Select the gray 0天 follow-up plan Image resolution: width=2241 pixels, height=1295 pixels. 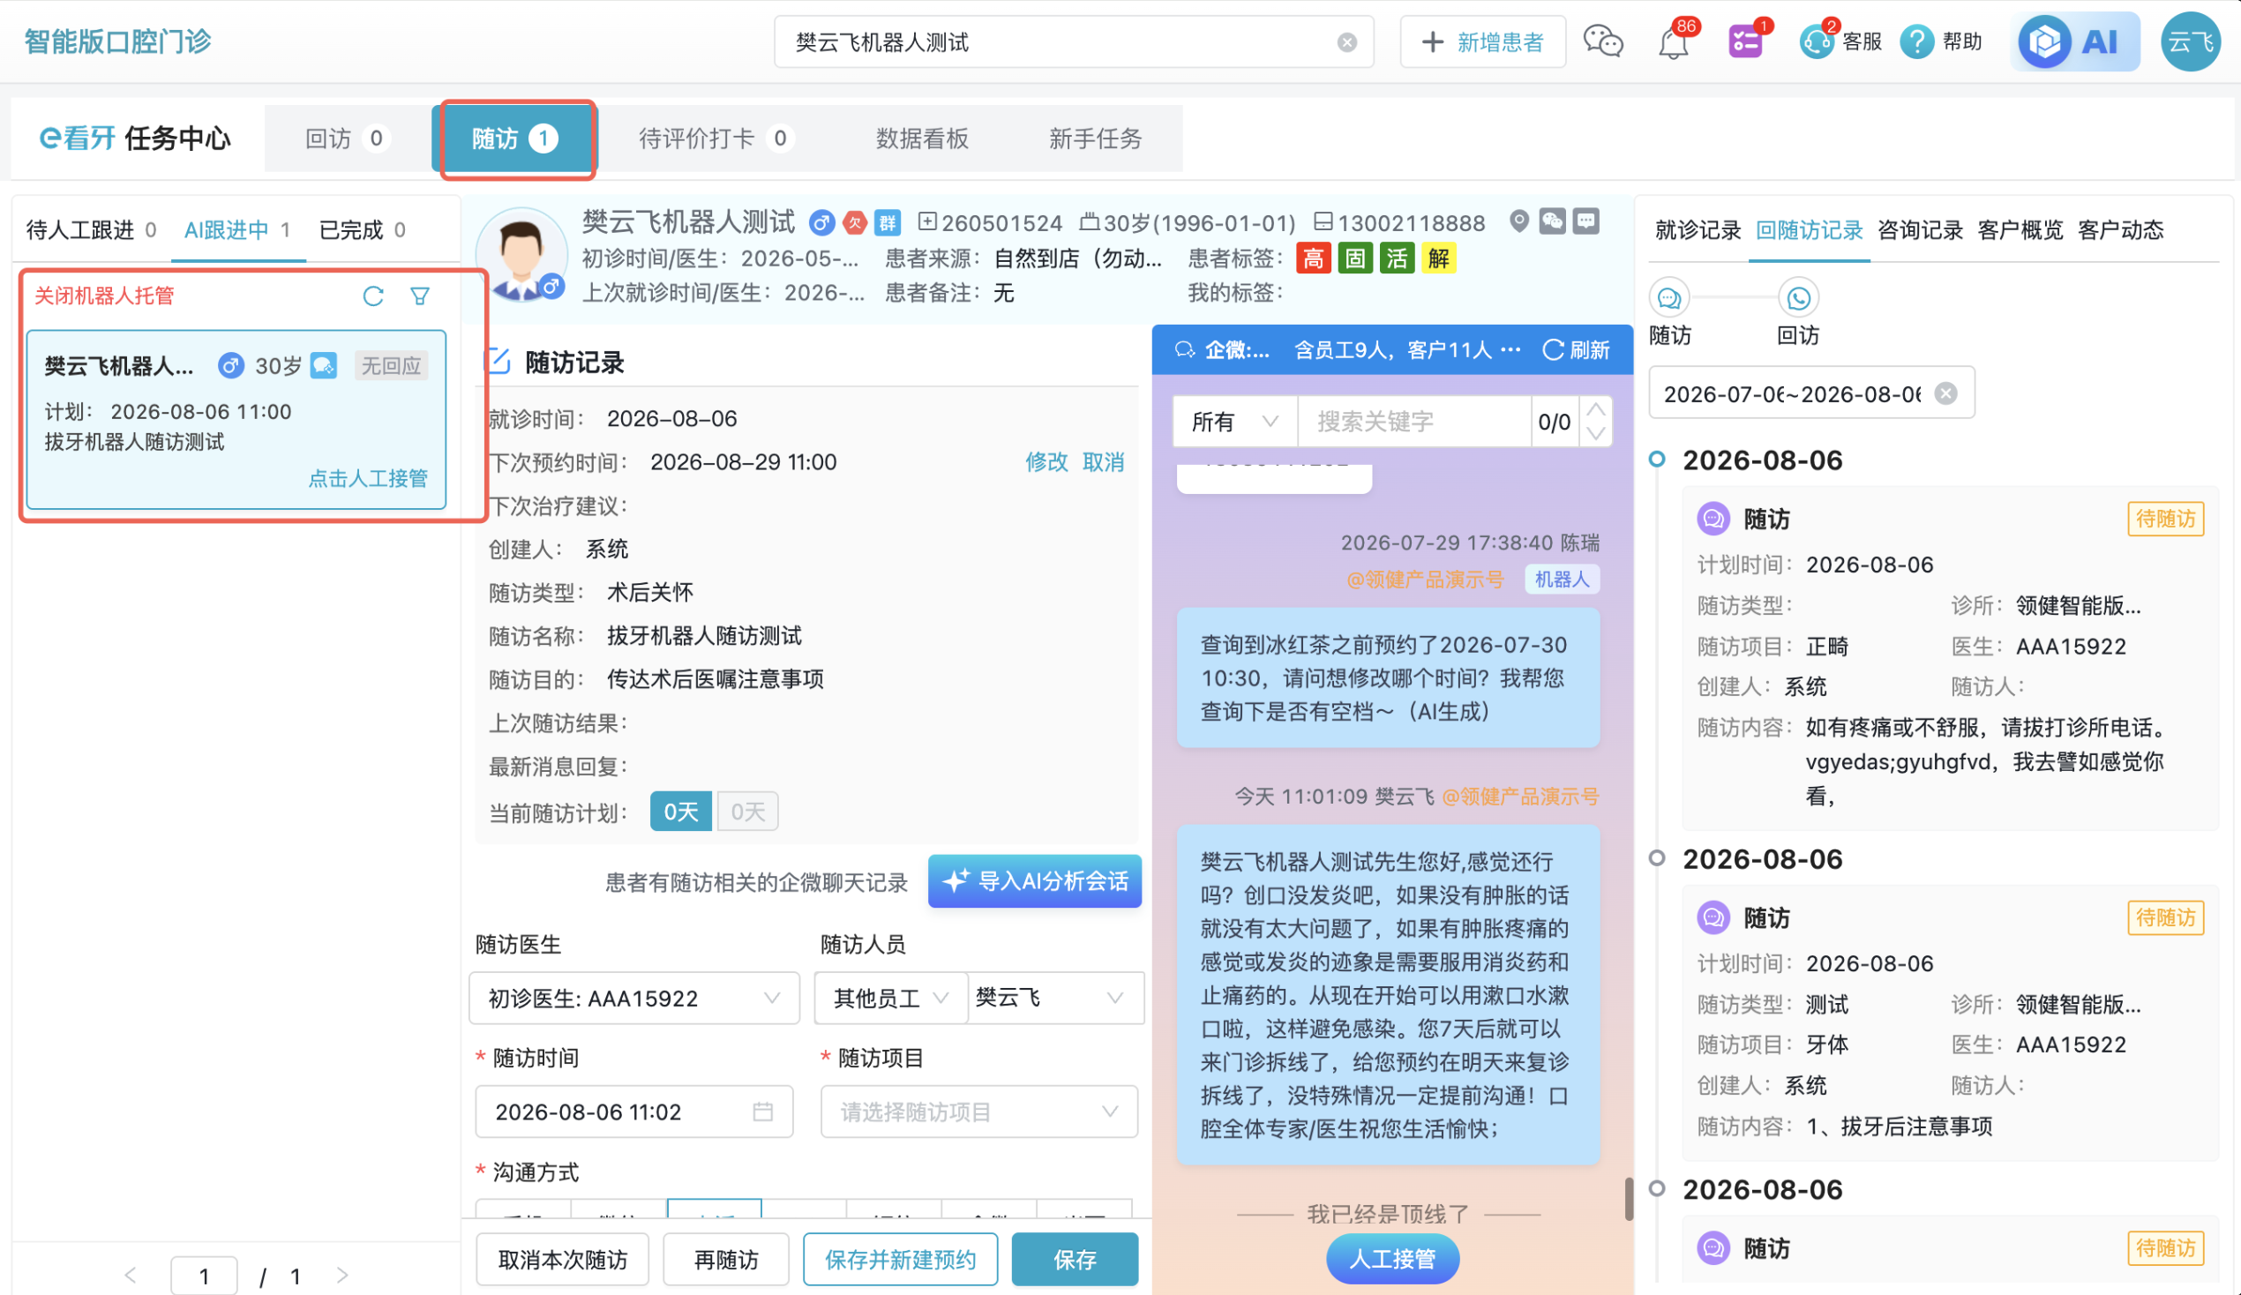748,812
